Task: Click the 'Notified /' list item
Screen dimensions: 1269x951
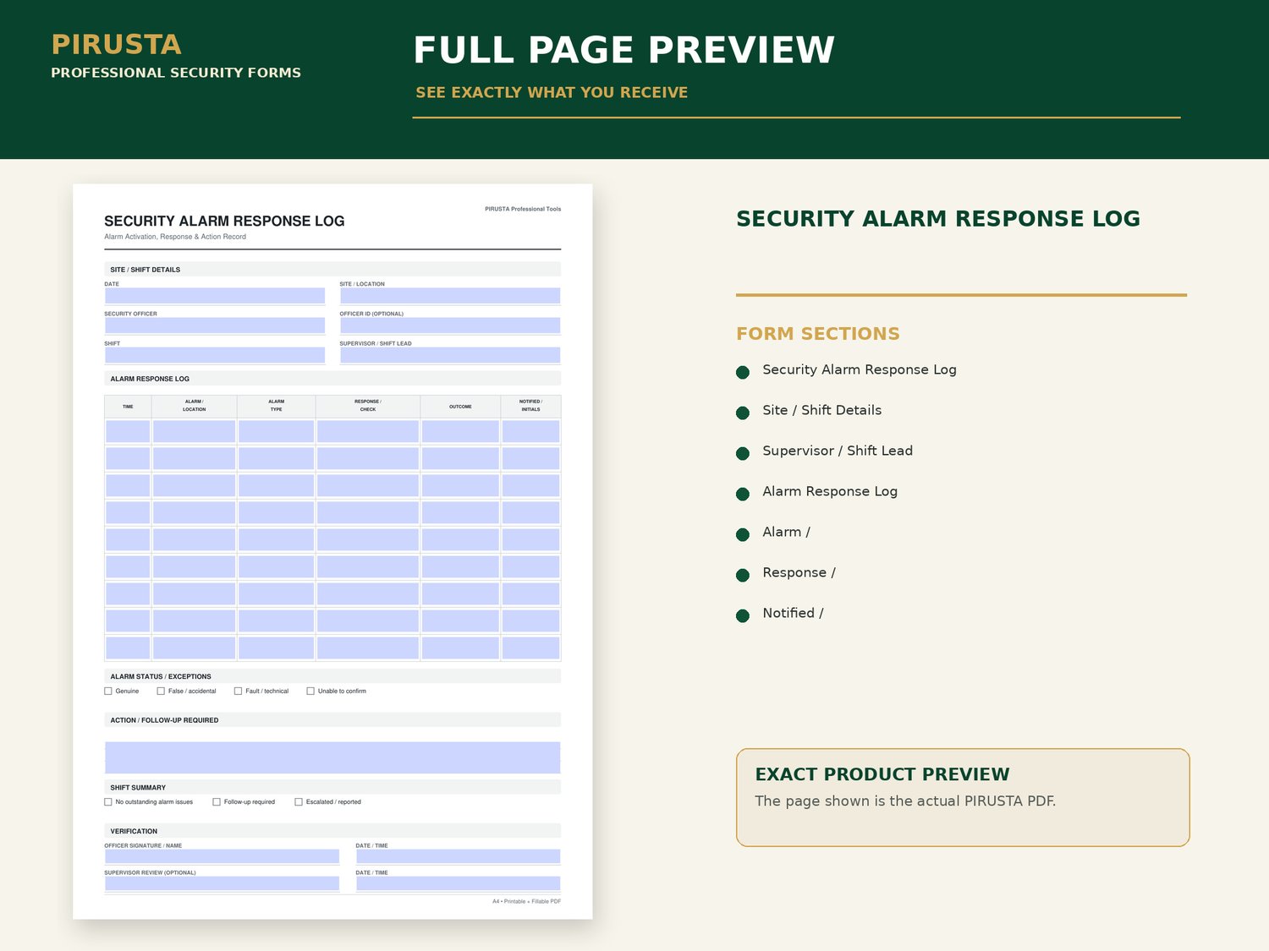Action: click(x=793, y=614)
